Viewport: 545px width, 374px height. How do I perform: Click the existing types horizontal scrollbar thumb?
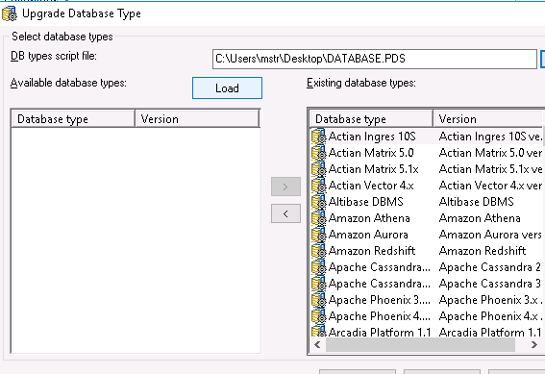(x=420, y=345)
